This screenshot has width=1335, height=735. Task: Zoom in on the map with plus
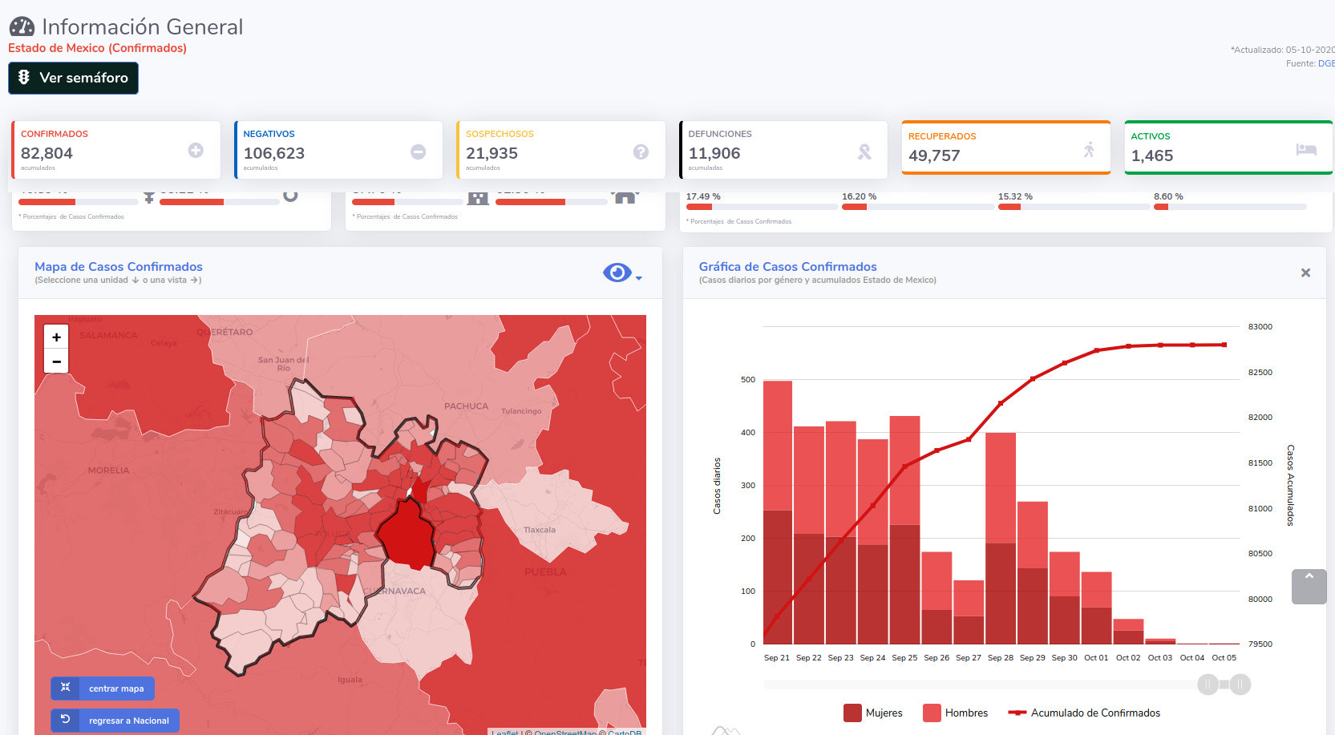56,337
